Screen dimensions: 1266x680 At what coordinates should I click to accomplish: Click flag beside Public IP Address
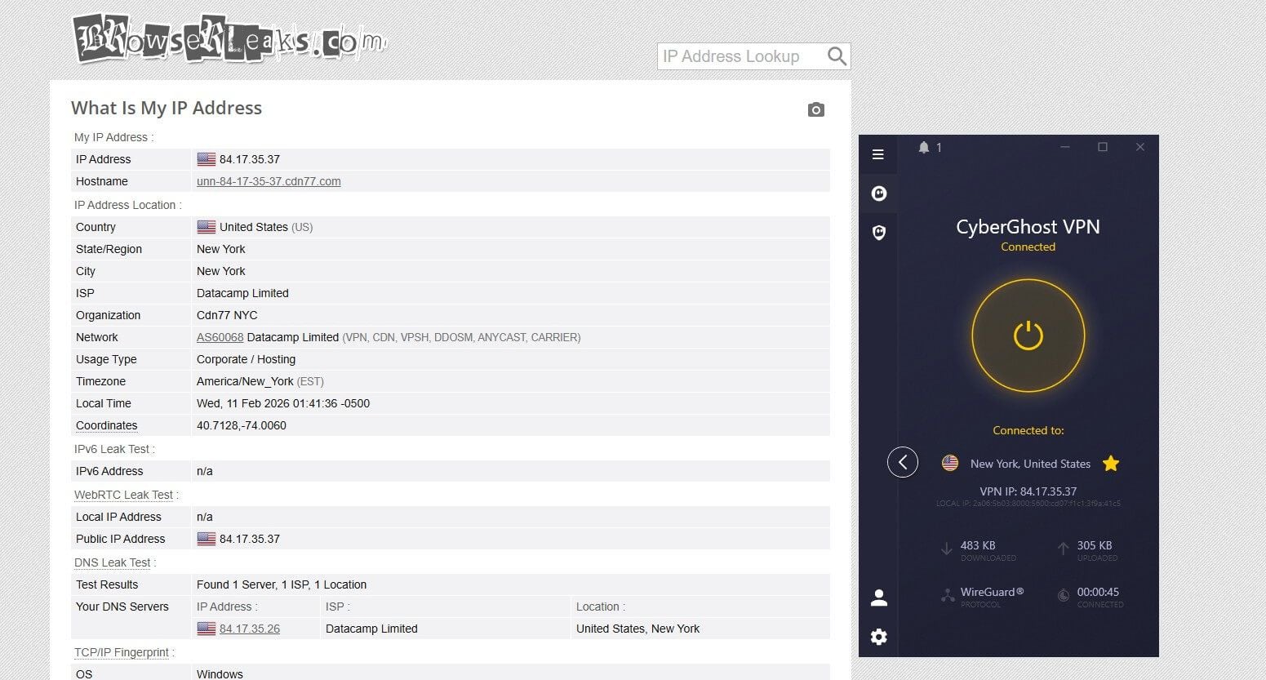point(207,539)
